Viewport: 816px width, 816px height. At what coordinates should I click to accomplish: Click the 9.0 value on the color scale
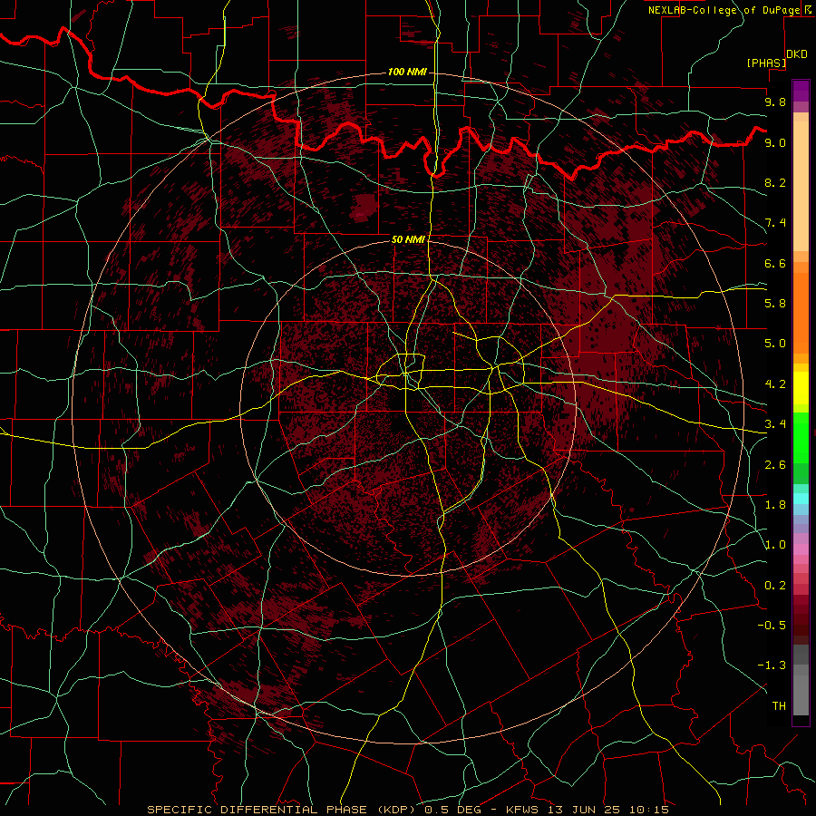point(775,142)
